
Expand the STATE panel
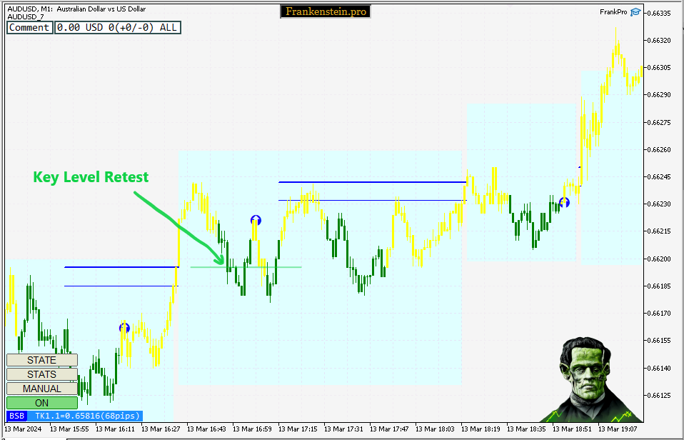point(41,359)
